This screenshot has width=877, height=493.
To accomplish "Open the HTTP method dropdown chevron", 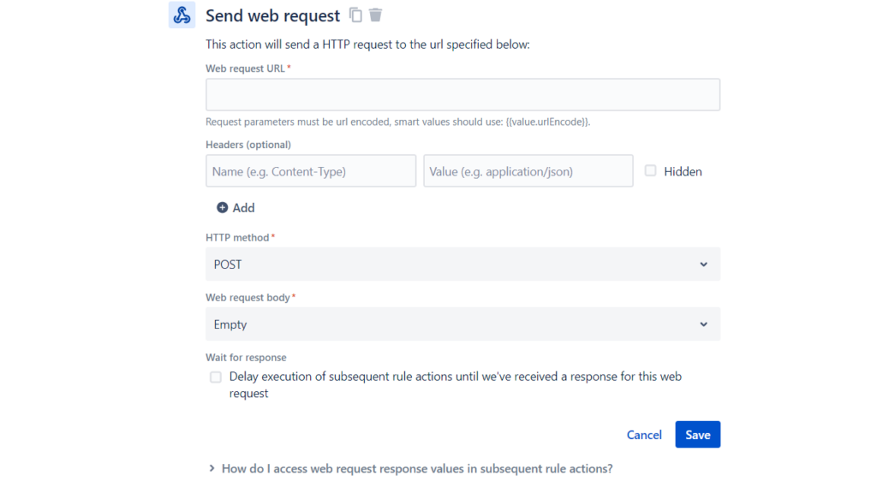I will click(x=704, y=264).
